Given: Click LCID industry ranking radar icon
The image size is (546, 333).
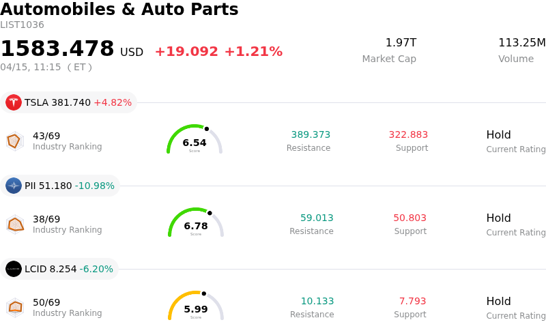Looking at the screenshot, I should coord(14,307).
